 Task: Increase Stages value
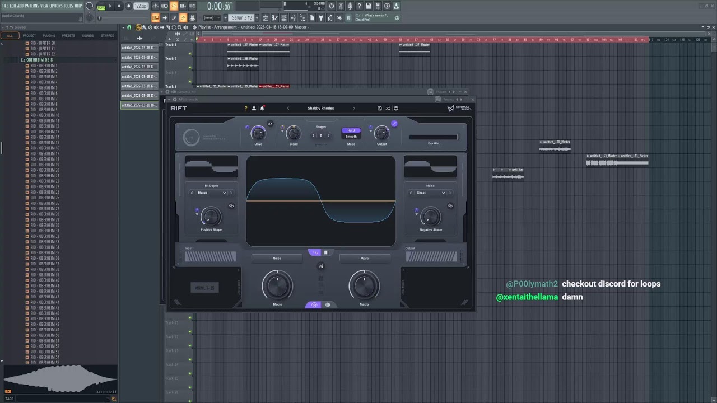click(x=328, y=135)
